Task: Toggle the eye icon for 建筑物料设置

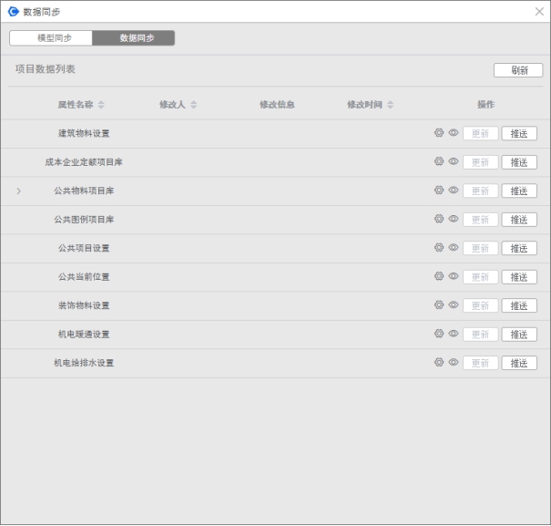Action: 453,133
